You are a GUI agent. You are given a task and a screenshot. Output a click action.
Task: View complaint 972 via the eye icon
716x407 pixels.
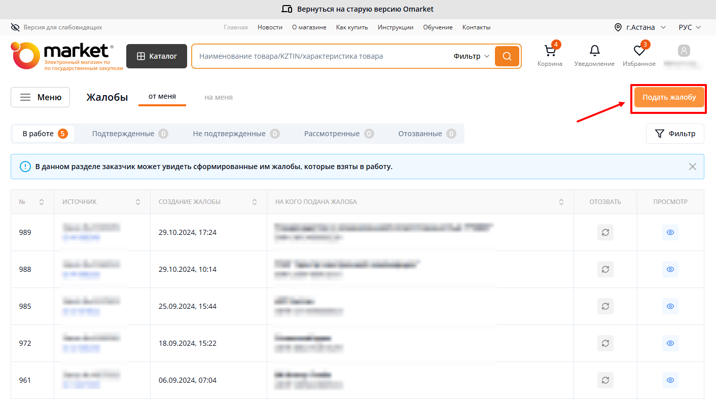(x=670, y=343)
